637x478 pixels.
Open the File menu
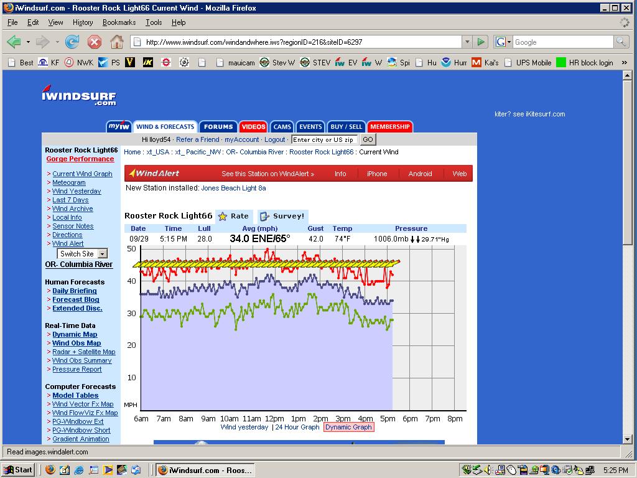[x=12, y=22]
